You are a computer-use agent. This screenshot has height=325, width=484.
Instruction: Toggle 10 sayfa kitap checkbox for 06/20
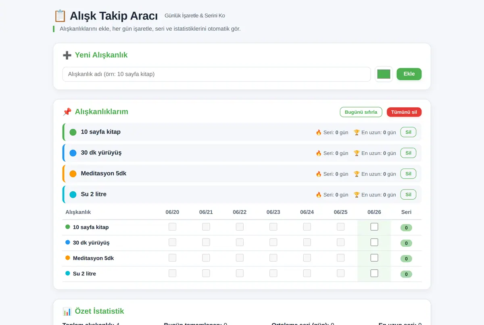[172, 227]
